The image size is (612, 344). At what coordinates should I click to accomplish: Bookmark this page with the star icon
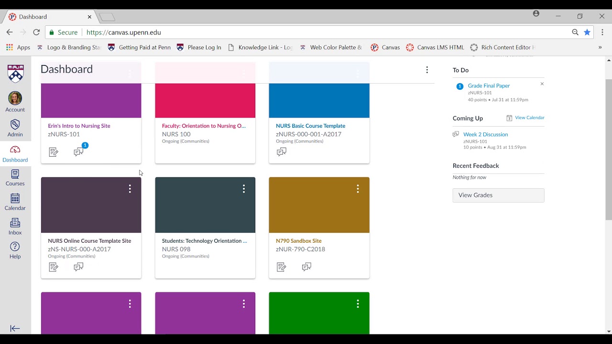pyautogui.click(x=587, y=32)
